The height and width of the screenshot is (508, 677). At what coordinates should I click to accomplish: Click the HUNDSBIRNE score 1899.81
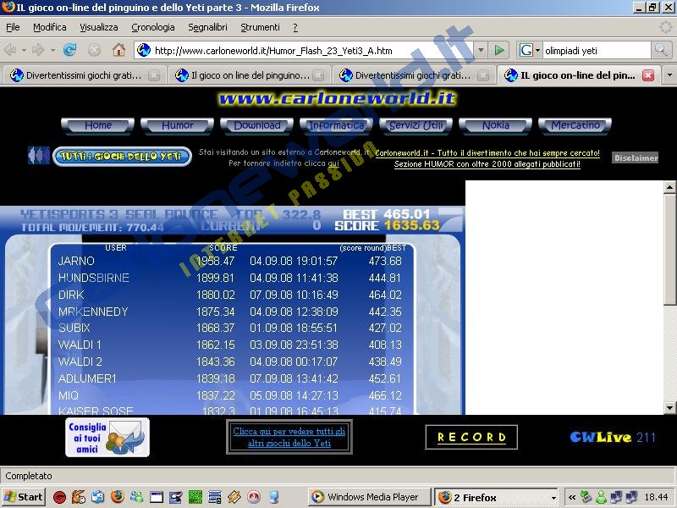click(216, 278)
